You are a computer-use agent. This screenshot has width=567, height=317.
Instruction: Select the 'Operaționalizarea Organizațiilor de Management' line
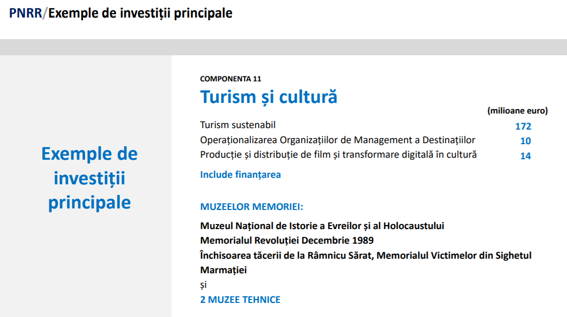coord(338,140)
